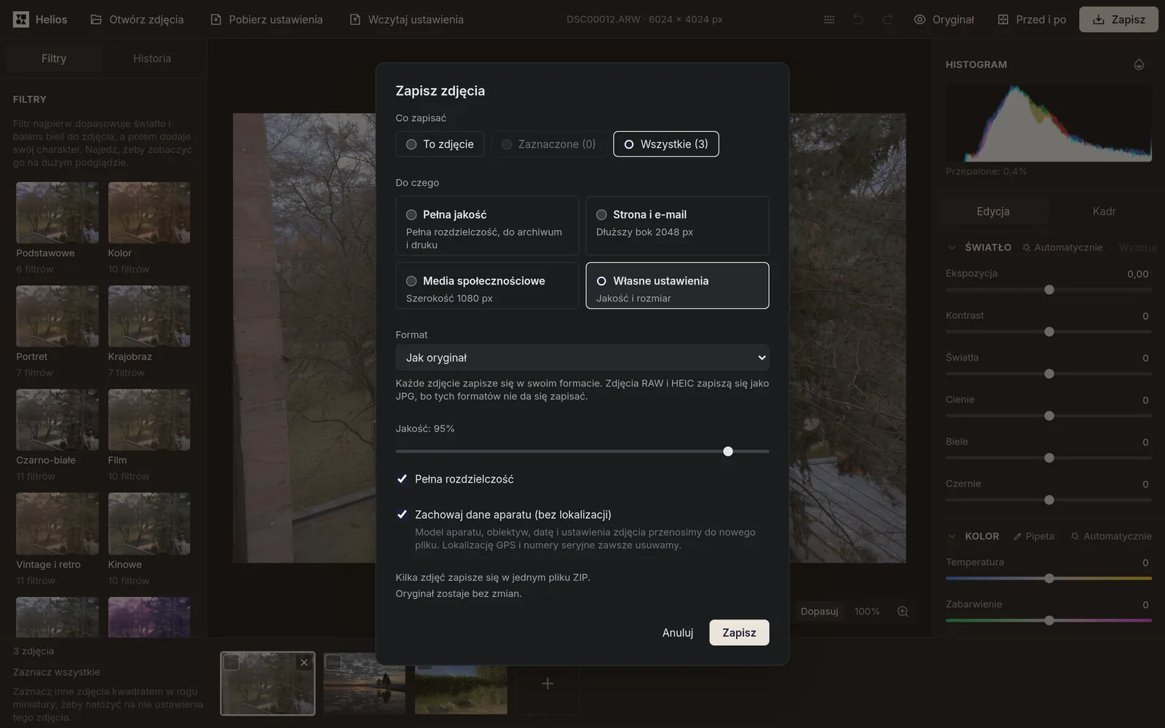Choose the Media społecznościowe preset
Image resolution: width=1165 pixels, height=728 pixels.
click(487, 285)
